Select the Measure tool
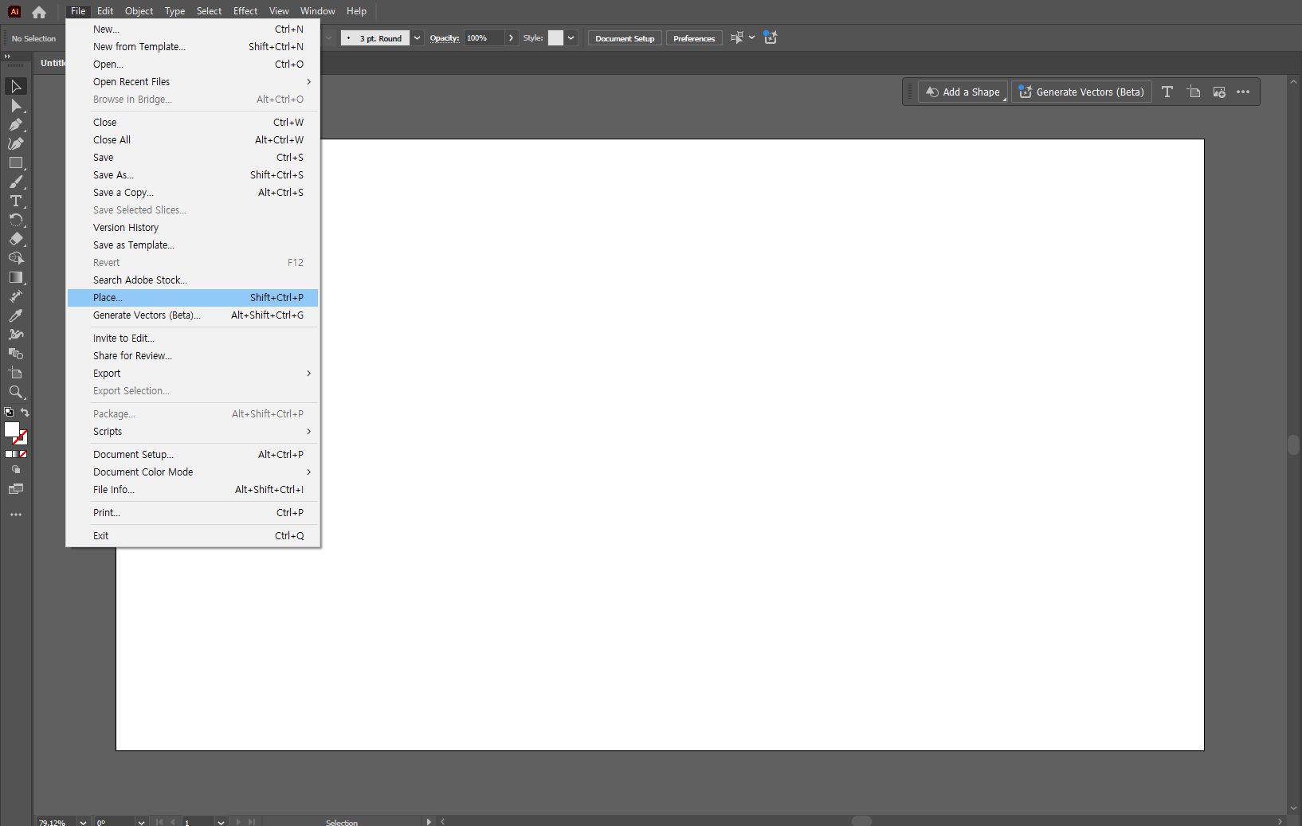 click(16, 296)
